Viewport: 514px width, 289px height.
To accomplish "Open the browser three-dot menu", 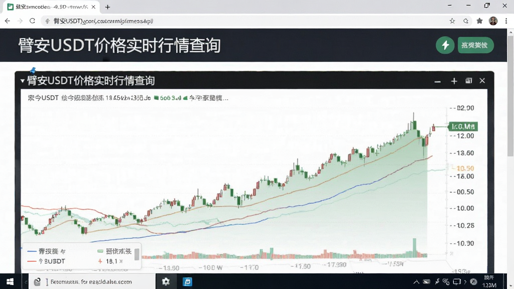I will pyautogui.click(x=506, y=21).
